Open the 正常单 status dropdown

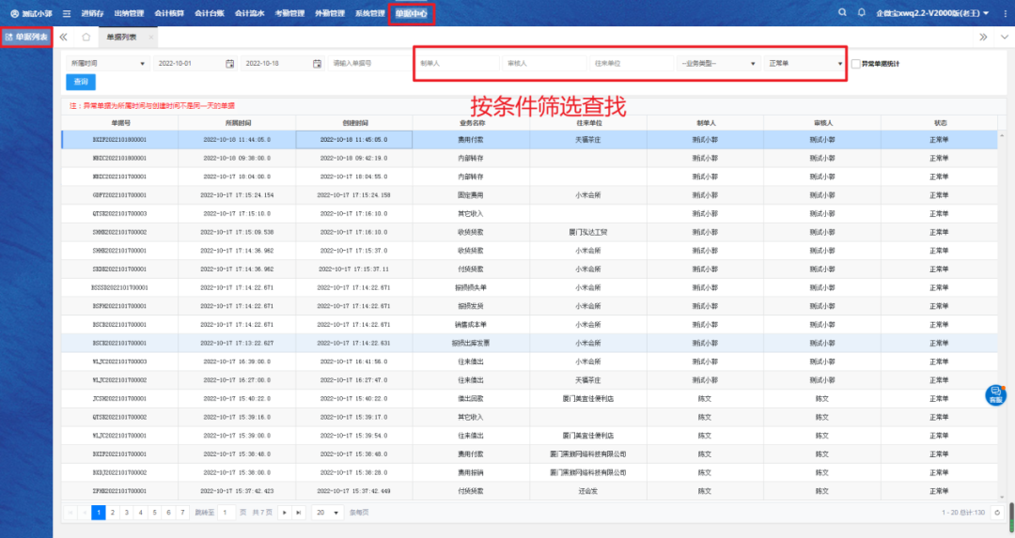804,64
